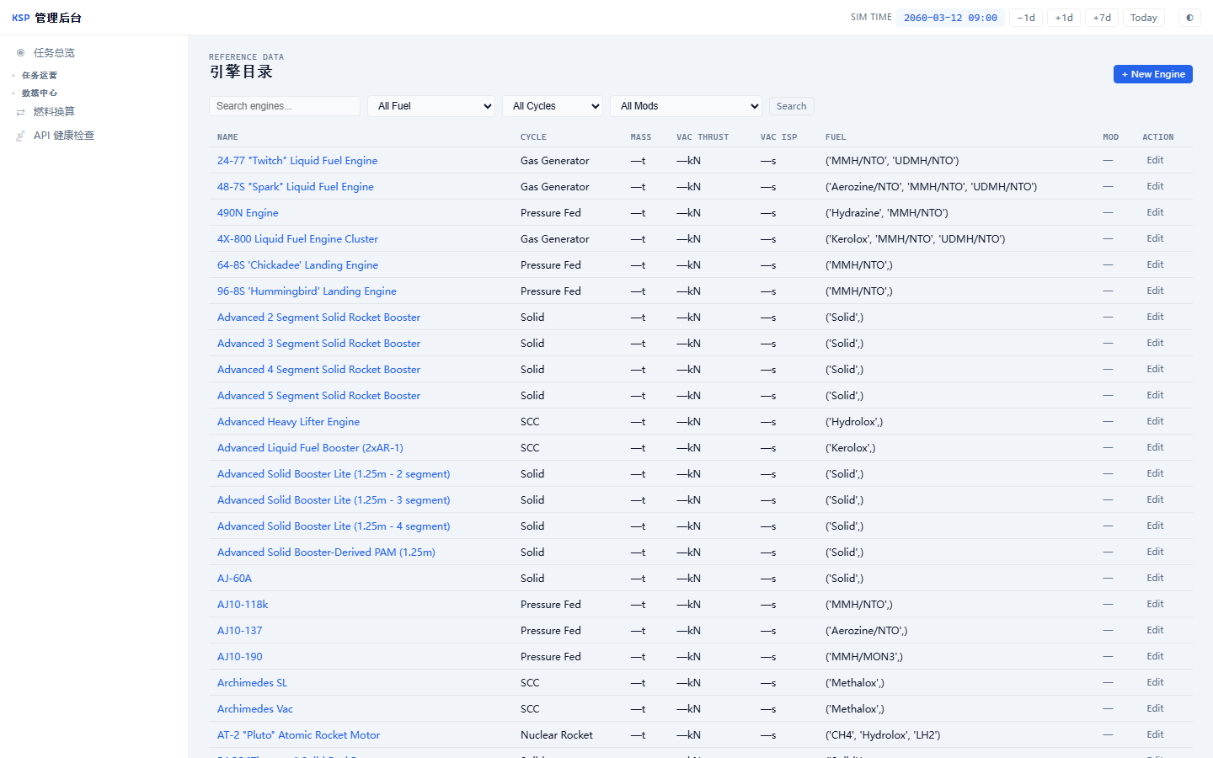The image size is (1213, 758).
Task: Open Advanced Solid Booster-Derived PAM (1.25m) link
Action: pos(326,552)
